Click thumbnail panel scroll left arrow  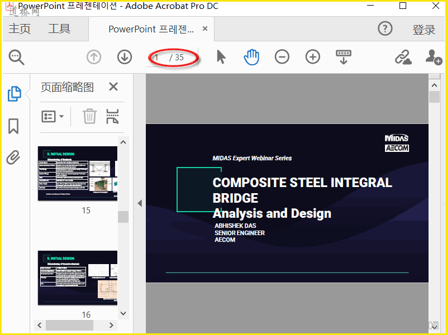[40, 325]
